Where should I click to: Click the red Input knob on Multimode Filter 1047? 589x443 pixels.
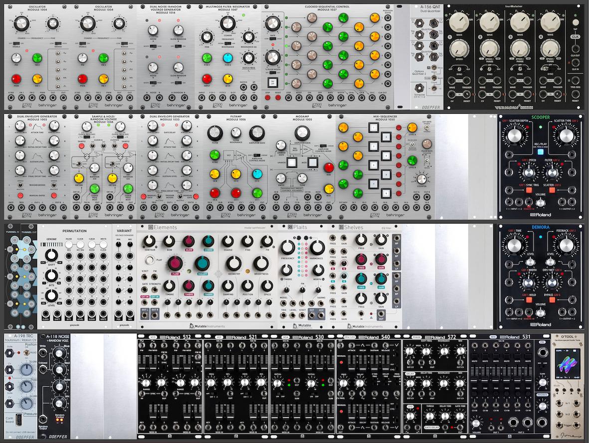206,79
